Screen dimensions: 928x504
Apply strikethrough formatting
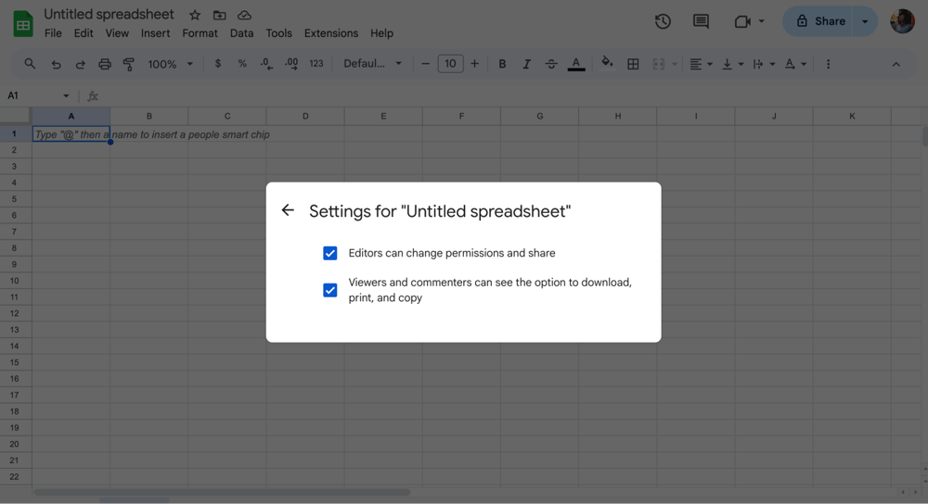(551, 64)
